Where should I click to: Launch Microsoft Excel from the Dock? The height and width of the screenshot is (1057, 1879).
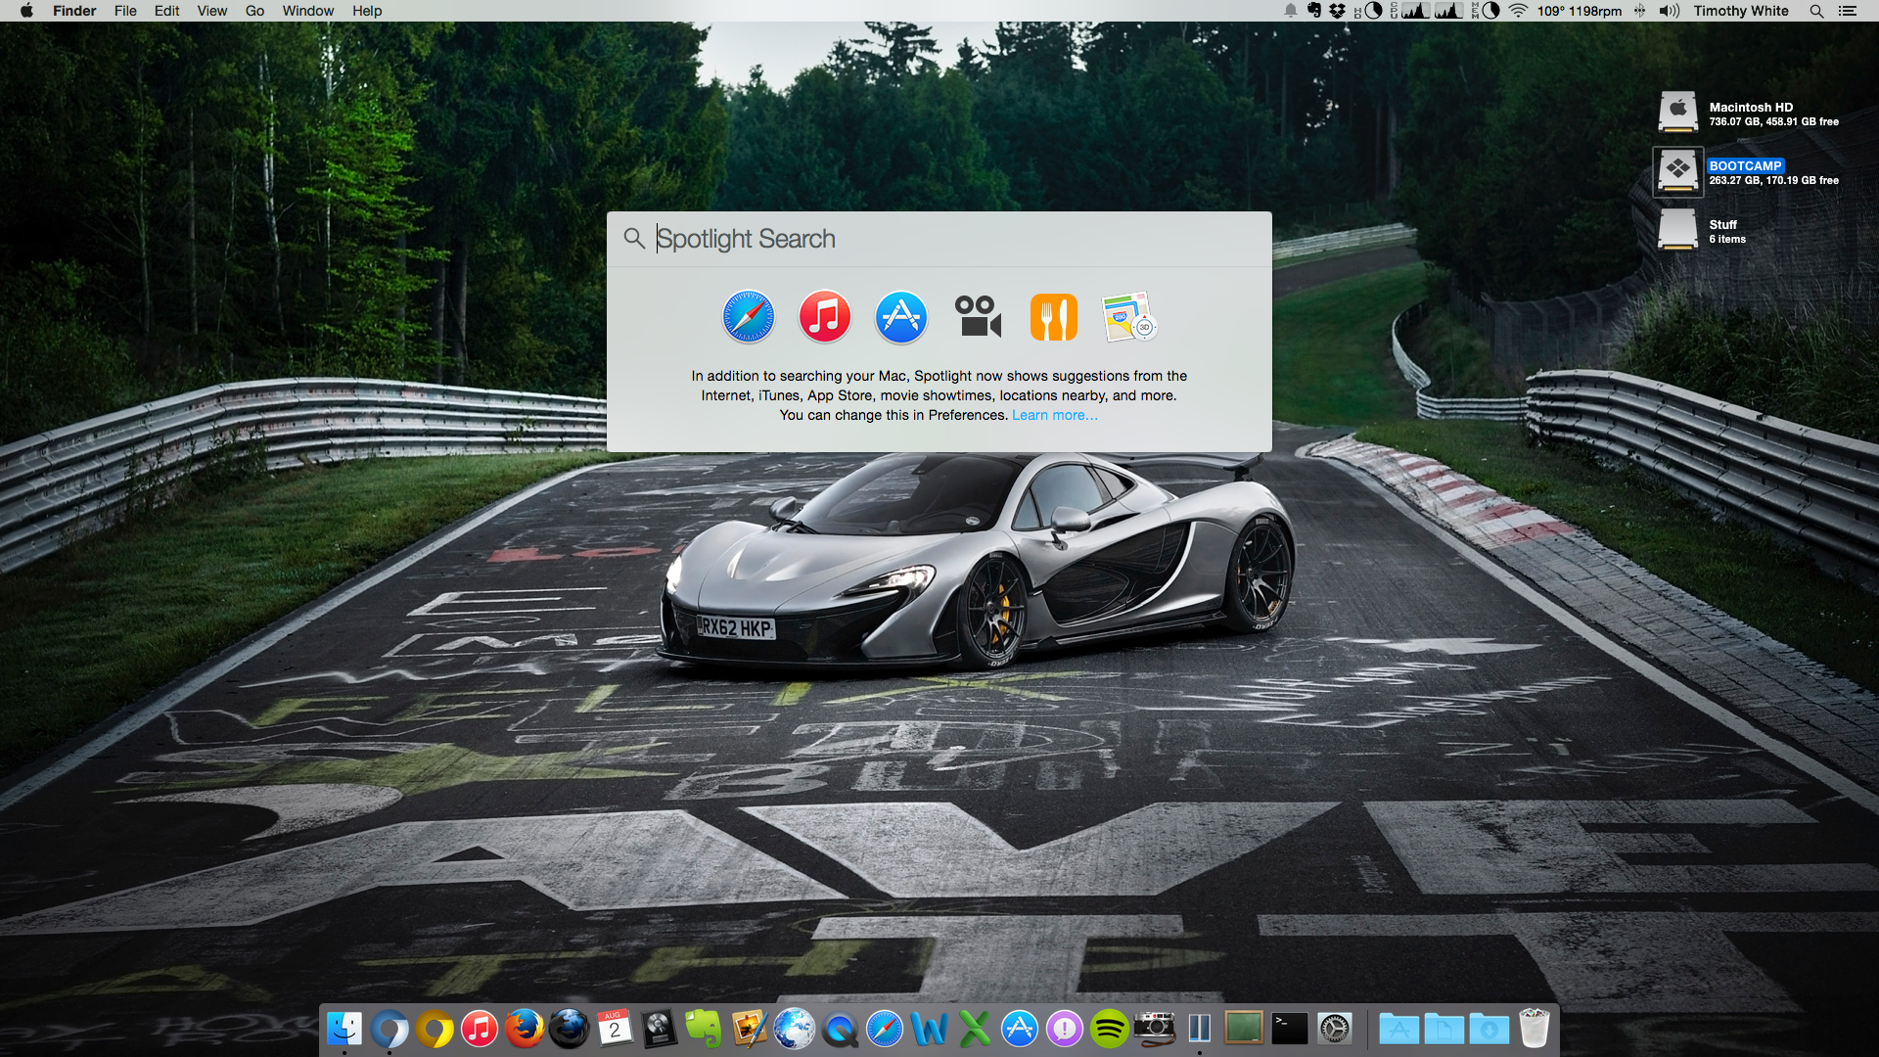coord(975,1029)
